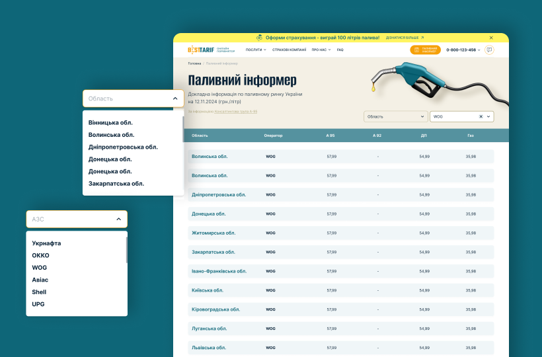
Task: Open the chat message icon in header
Action: tap(489, 50)
